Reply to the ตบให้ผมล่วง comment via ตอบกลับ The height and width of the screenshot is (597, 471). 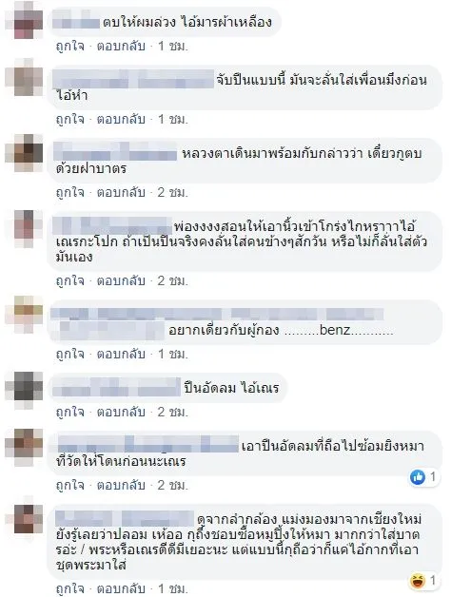121,46
